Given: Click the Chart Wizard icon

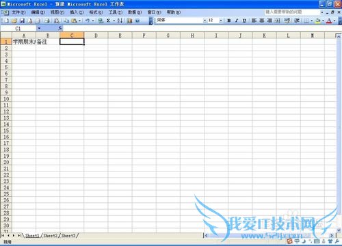Looking at the screenshot, I should tap(129, 20).
